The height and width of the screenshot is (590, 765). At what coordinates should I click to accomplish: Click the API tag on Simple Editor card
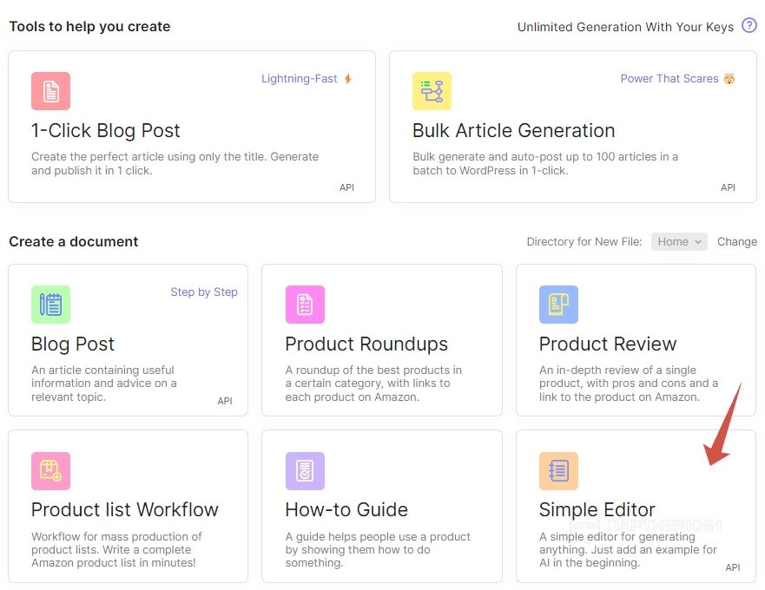point(733,567)
